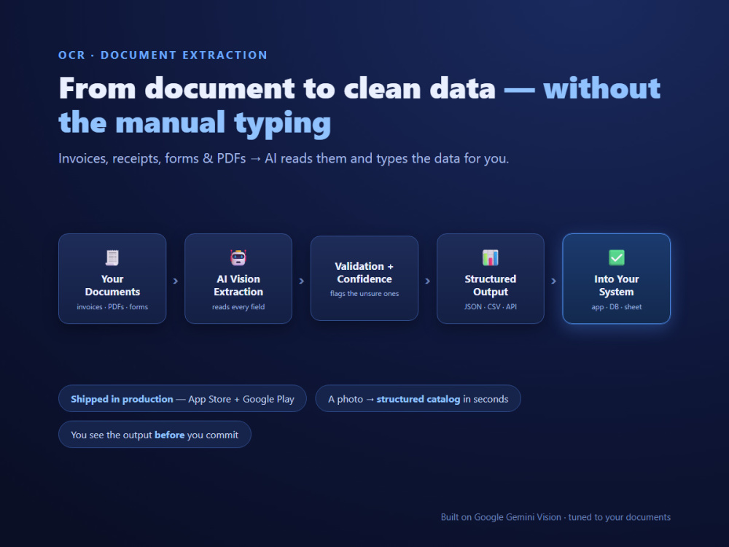Click the 'Into Your System' card title

point(617,286)
